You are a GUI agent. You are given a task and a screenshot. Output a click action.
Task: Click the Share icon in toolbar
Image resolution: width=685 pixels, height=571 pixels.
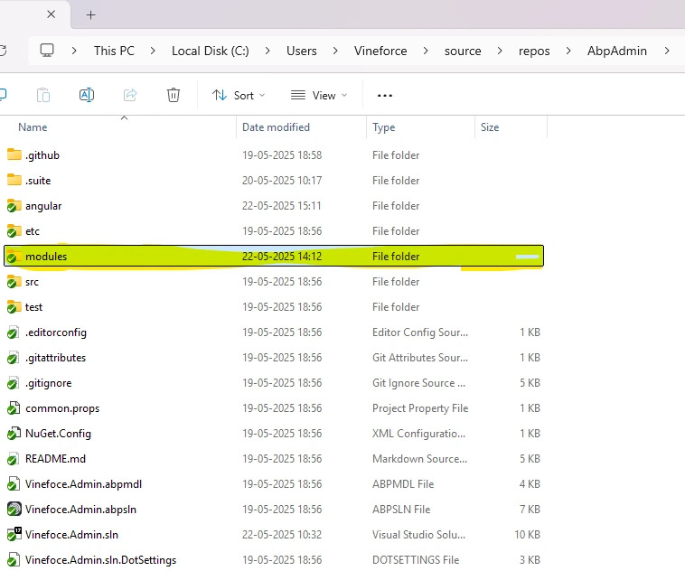coord(130,95)
